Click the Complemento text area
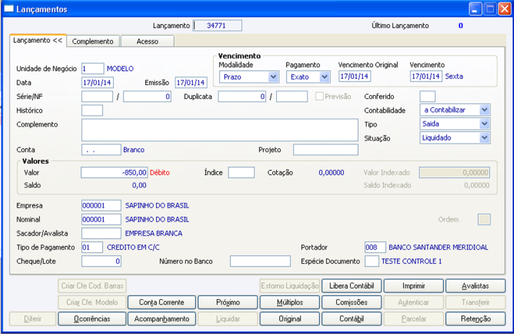This screenshot has height=334, width=514. click(x=220, y=130)
